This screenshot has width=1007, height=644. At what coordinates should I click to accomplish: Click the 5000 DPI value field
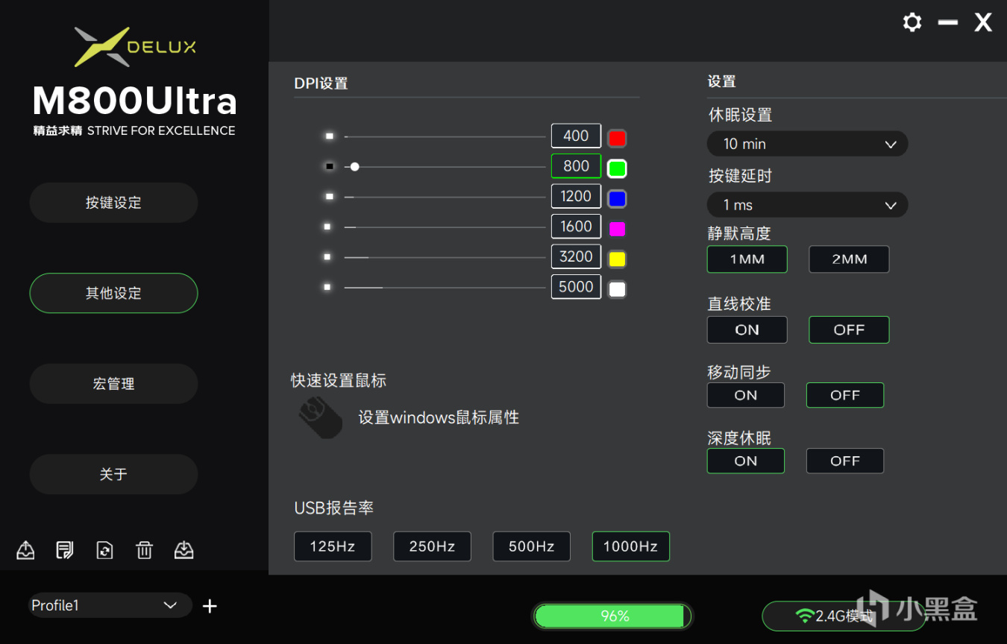point(576,286)
